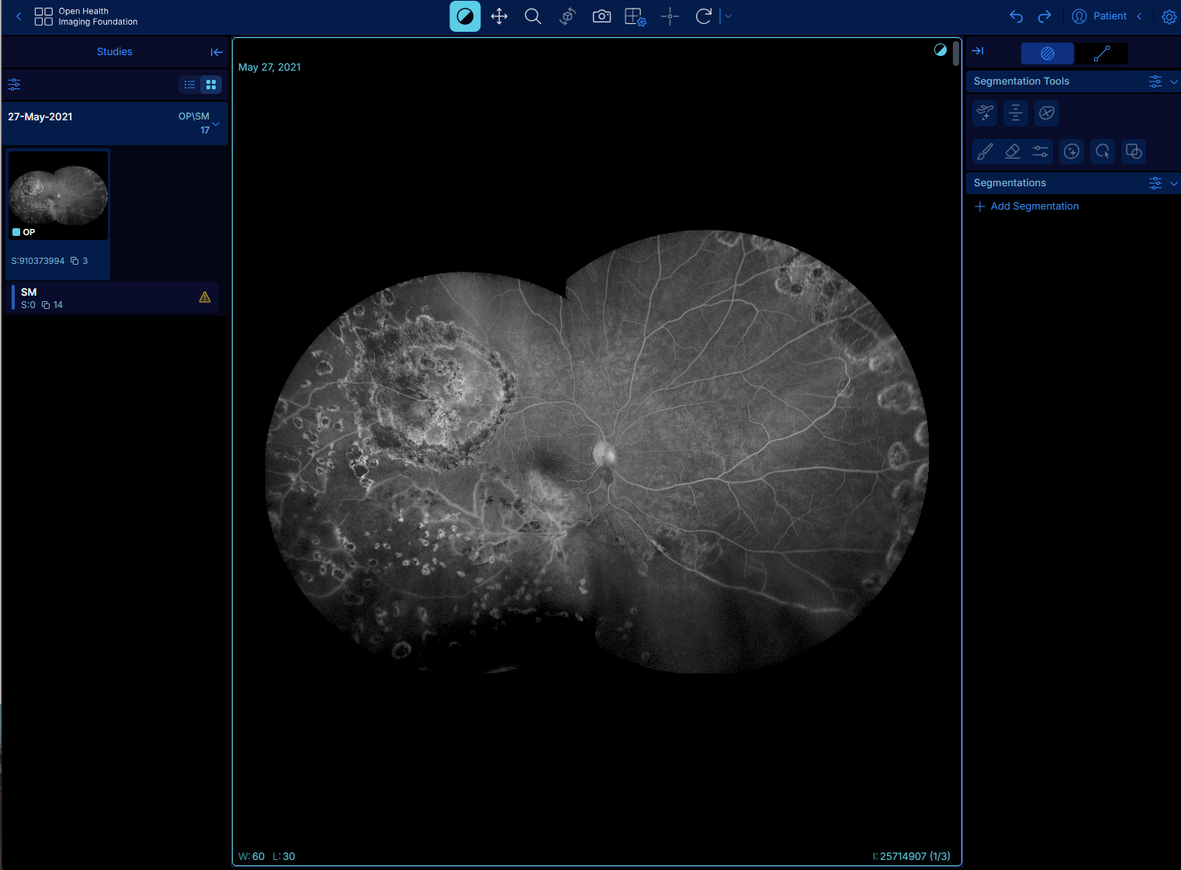Click the SM series warning triangle
Viewport: 1181px width, 870px height.
(x=205, y=297)
